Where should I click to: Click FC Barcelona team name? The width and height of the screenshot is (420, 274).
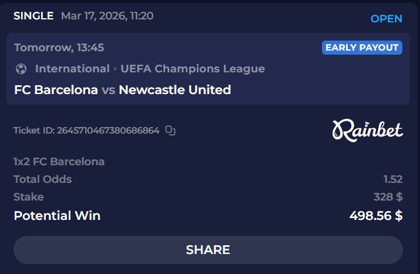click(56, 90)
